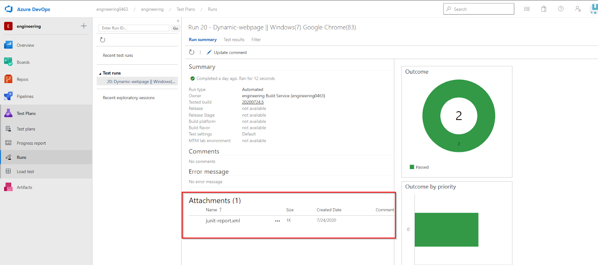Sort attachments by Name column arrow
Viewport: 598px width, 265px height.
coord(221,210)
